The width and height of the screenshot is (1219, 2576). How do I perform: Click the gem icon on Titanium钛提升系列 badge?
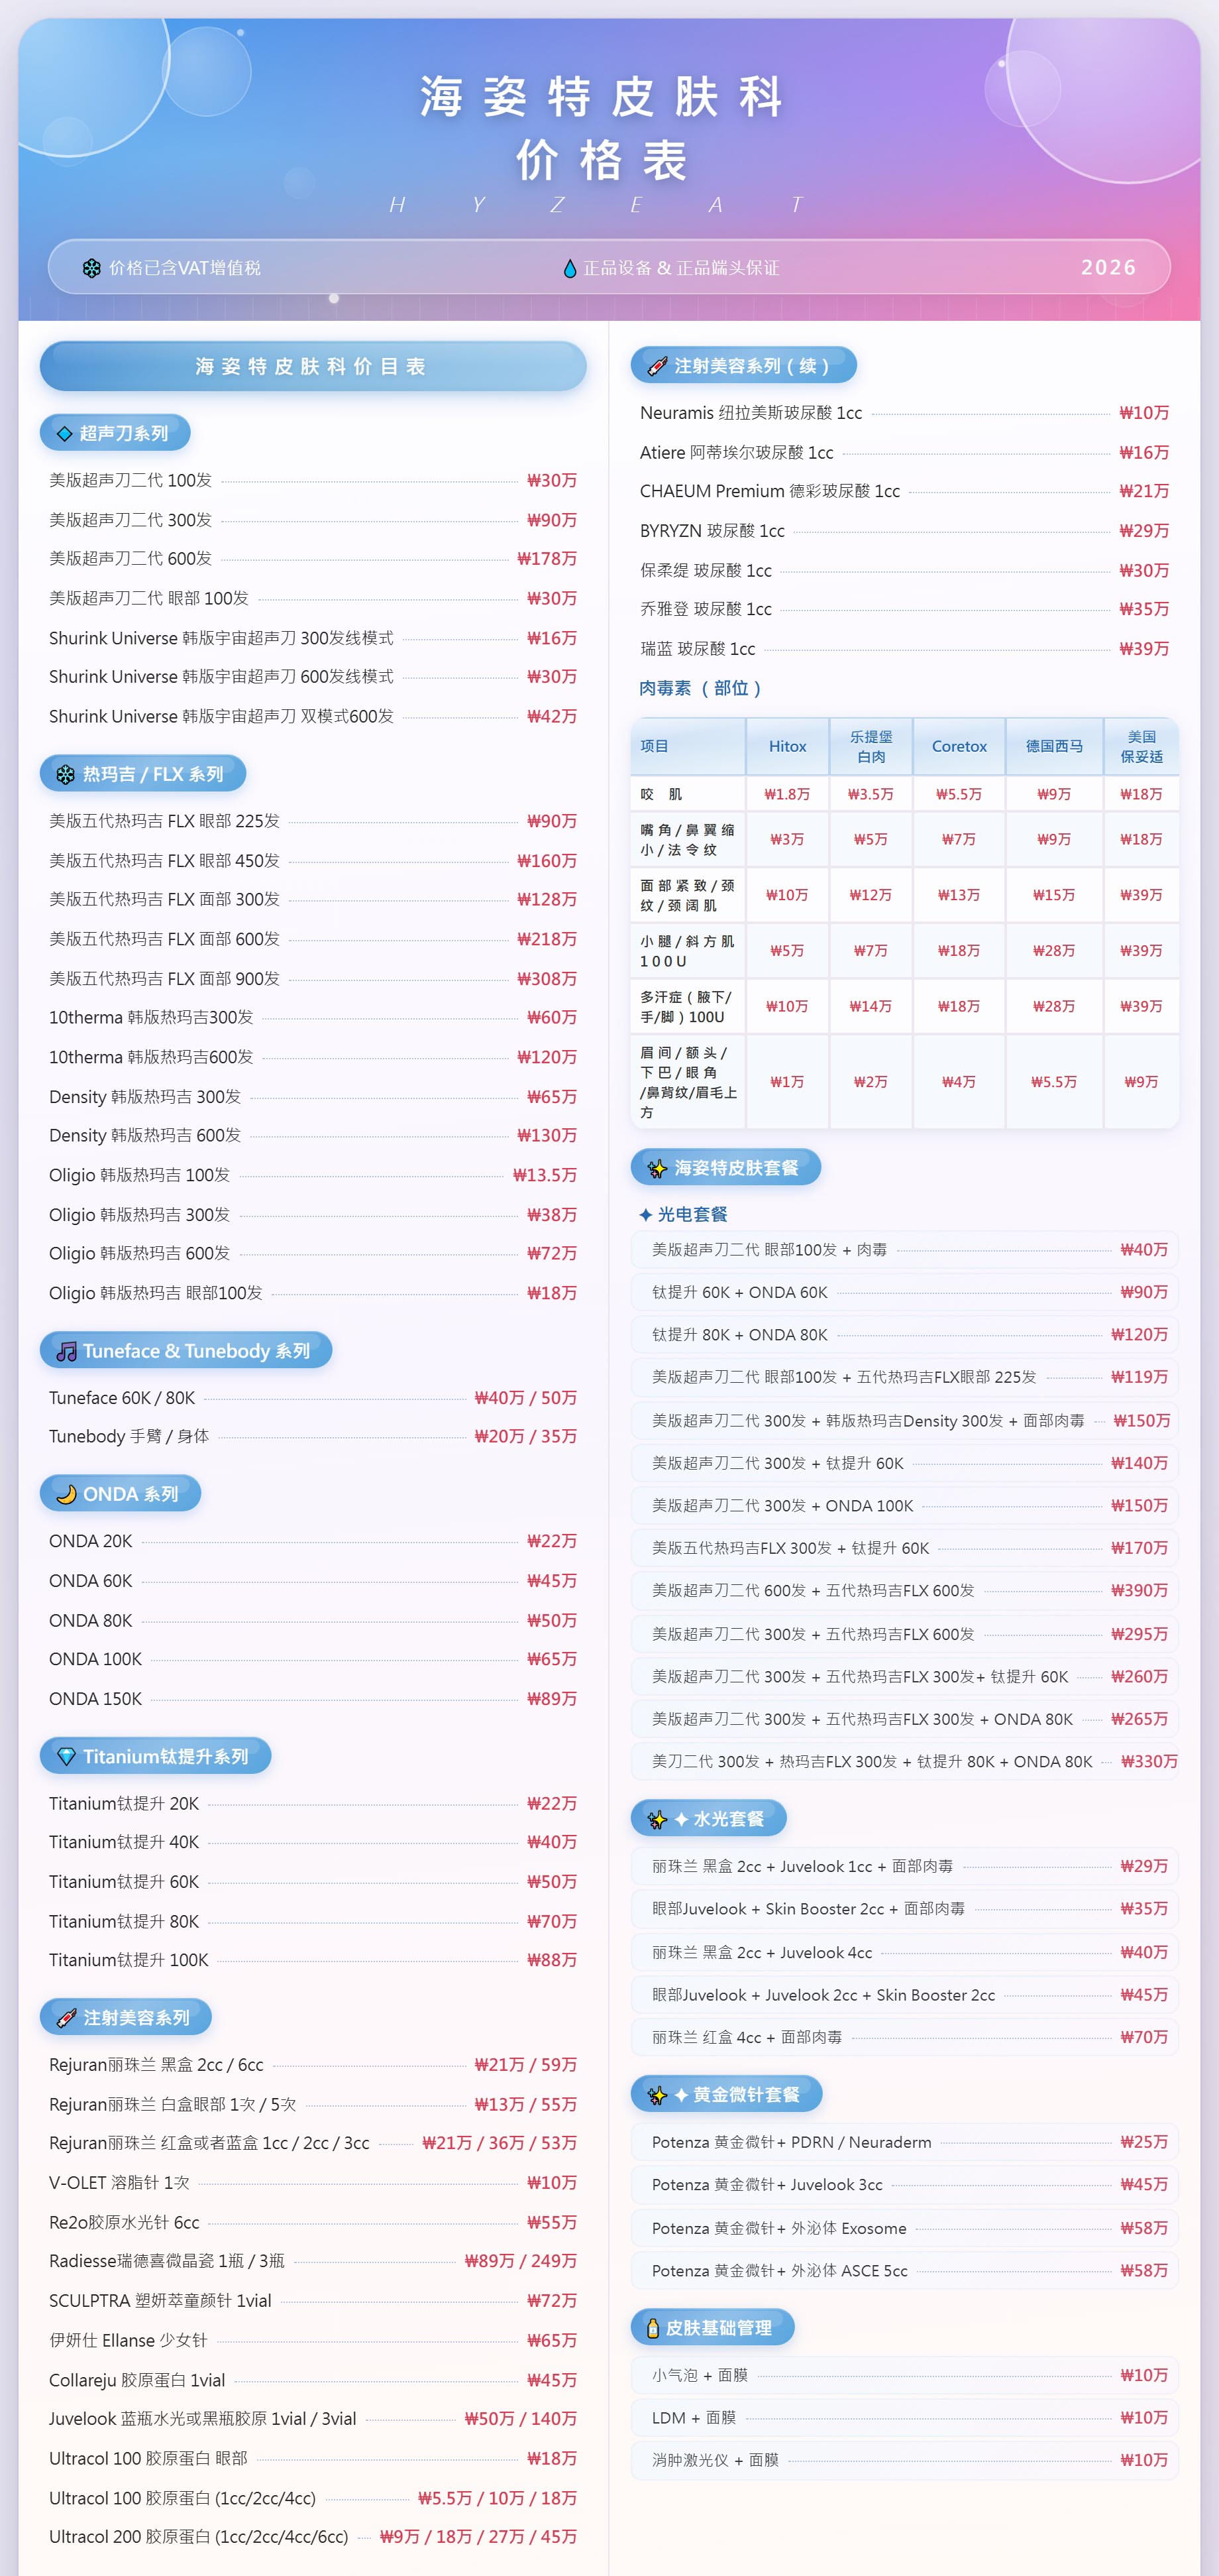pos(66,1756)
